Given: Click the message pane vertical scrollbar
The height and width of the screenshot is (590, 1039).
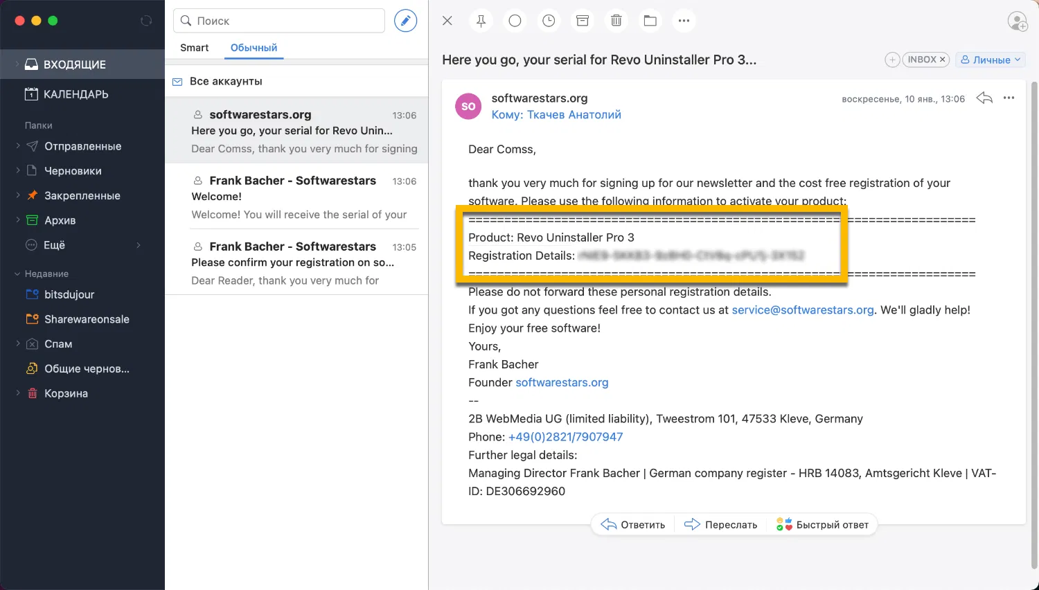Looking at the screenshot, I should [1033, 324].
